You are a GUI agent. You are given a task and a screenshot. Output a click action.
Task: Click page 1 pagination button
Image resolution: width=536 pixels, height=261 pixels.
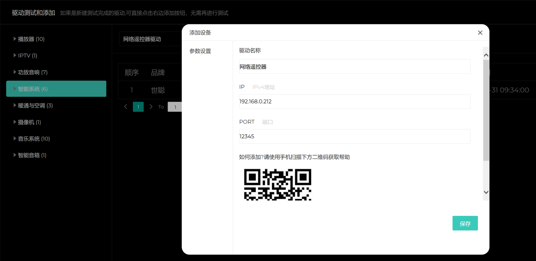(138, 107)
